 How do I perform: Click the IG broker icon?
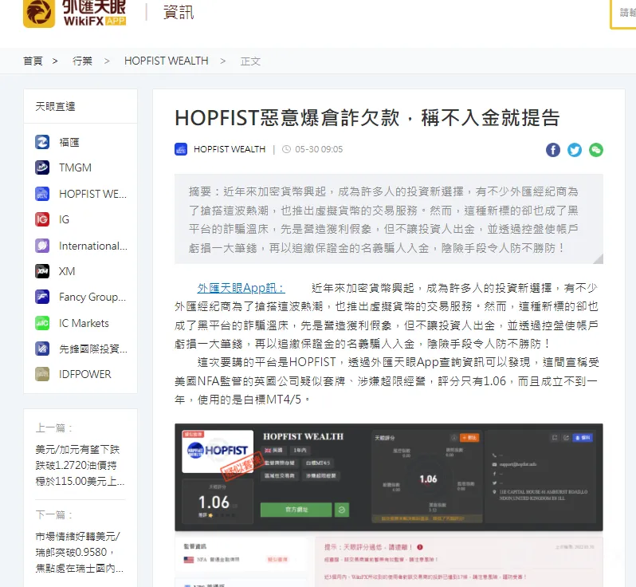[x=42, y=219]
